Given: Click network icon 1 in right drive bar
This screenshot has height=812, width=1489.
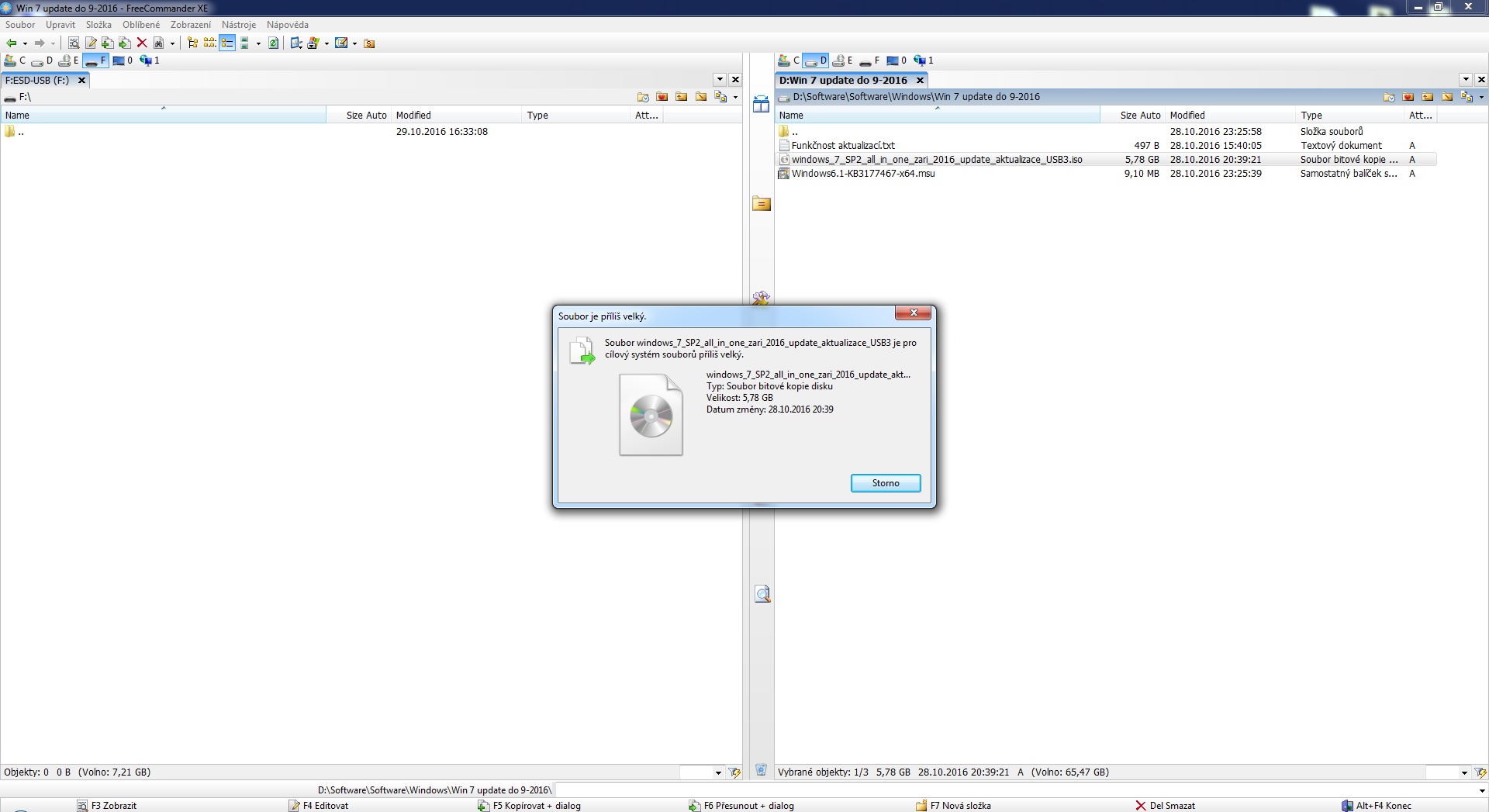Looking at the screenshot, I should (x=923, y=60).
